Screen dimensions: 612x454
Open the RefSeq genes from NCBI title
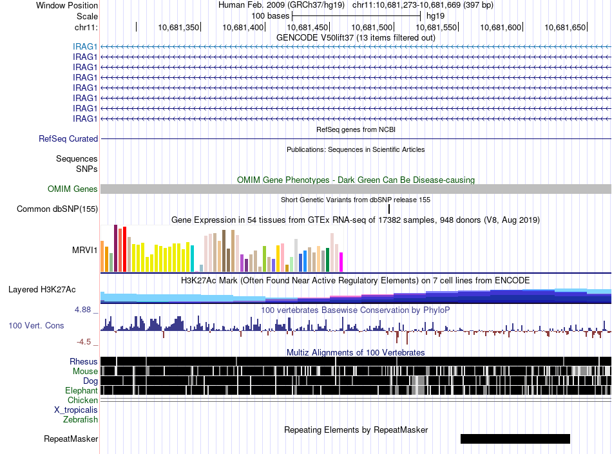pos(356,129)
